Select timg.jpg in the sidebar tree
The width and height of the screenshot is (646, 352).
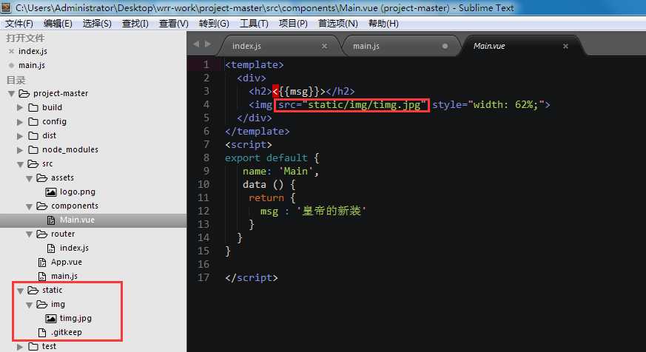point(75,318)
